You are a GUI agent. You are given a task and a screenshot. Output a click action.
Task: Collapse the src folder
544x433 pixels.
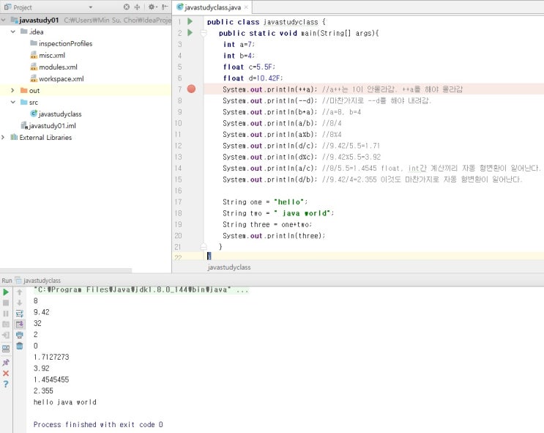pyautogui.click(x=13, y=102)
